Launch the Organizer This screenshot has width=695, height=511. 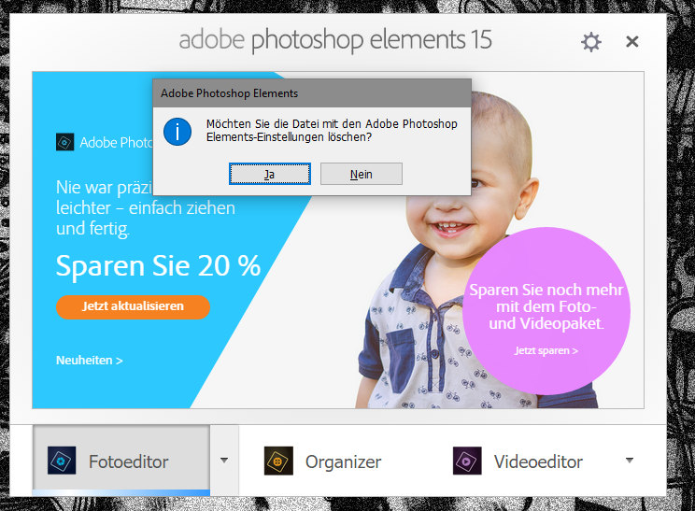tap(322, 461)
